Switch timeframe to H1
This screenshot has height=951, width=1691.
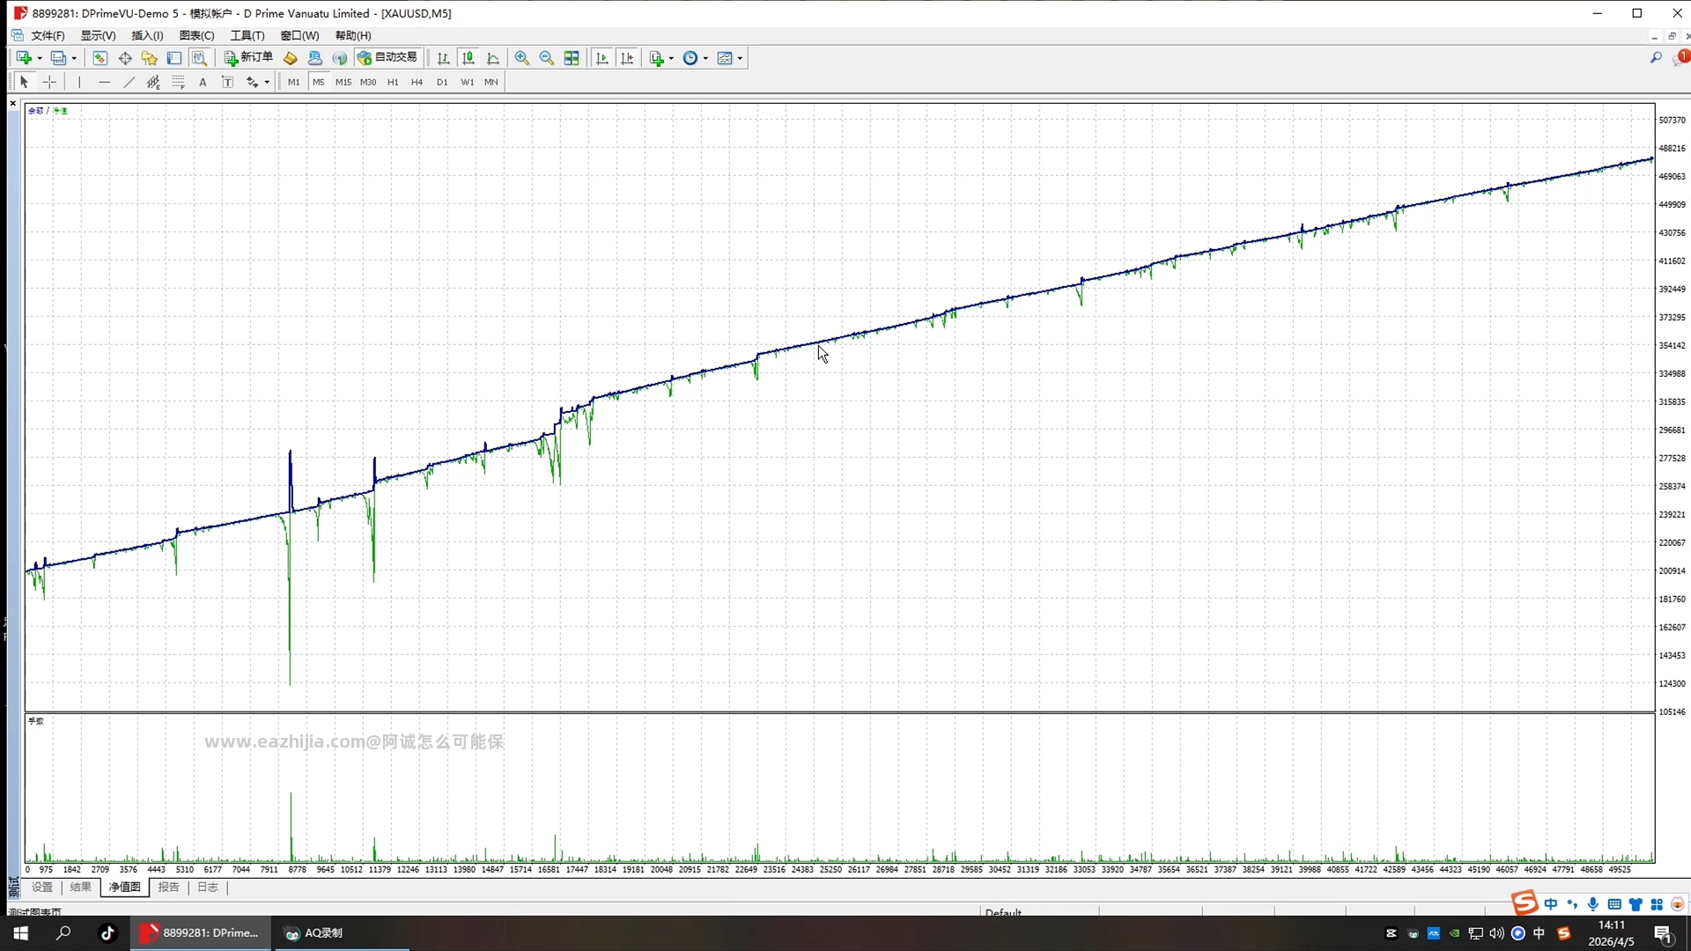[393, 82]
